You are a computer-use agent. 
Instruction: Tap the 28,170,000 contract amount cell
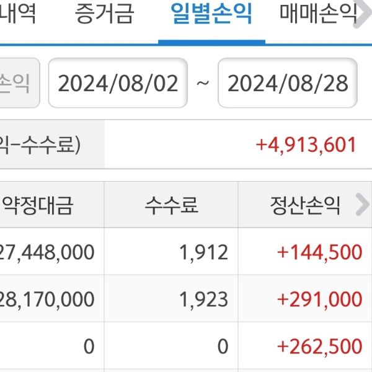click(48, 299)
